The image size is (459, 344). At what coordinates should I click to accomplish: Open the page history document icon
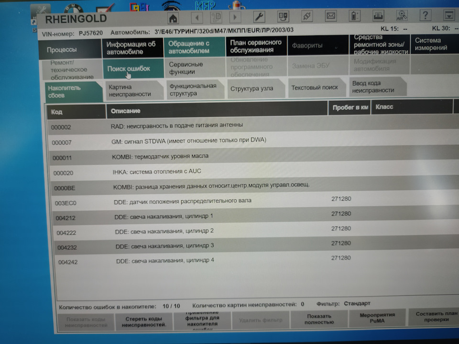tap(216, 18)
